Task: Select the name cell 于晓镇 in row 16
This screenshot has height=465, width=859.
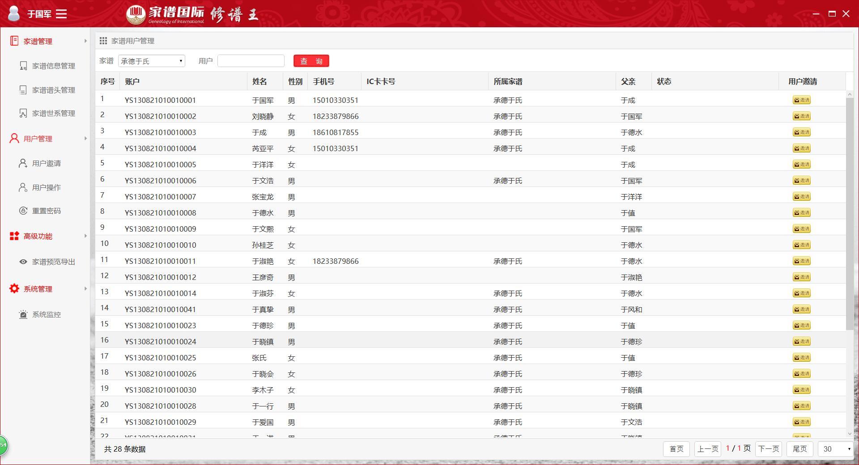Action: point(263,342)
